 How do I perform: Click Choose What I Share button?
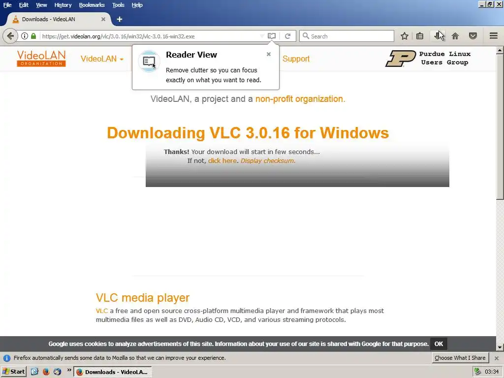[460, 358]
